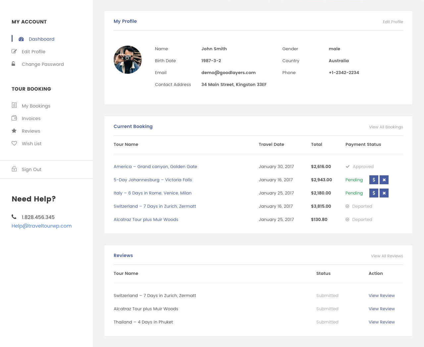Image resolution: width=424 pixels, height=347 pixels.
Task: Click the Edit Profile pencil icon in sidebar
Action: tap(14, 51)
